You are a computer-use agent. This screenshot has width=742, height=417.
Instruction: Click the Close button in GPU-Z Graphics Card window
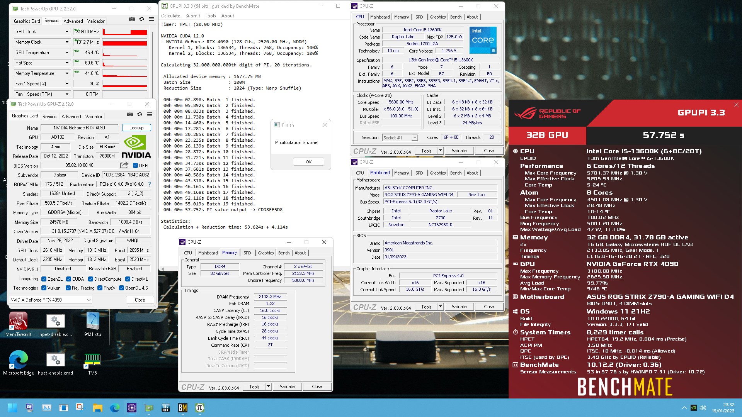[140, 300]
